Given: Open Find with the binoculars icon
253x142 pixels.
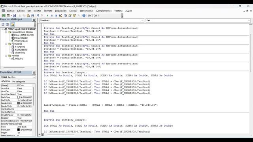Looking at the screenshot, I should (x=32, y=15).
